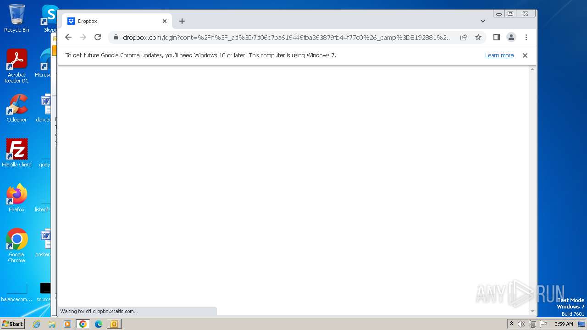
Task: Open Chrome's three-dot menu
Action: coord(526,37)
